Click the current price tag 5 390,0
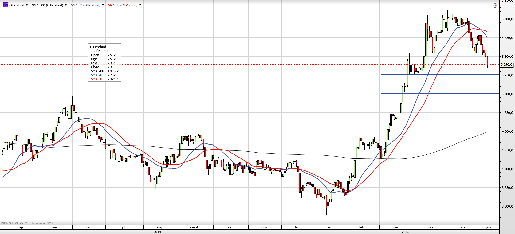This screenshot has height=234, width=515. pos(506,64)
